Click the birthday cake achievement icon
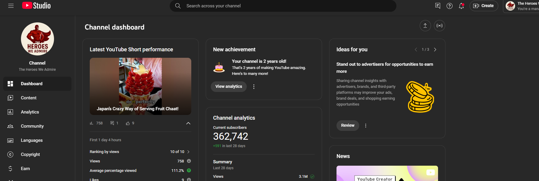The height and width of the screenshot is (181, 539). click(x=219, y=68)
